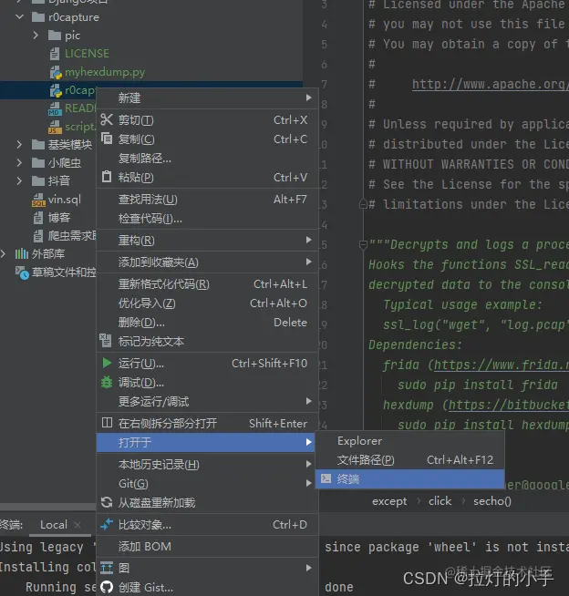Open the Git(G) submenu

pyautogui.click(x=207, y=484)
